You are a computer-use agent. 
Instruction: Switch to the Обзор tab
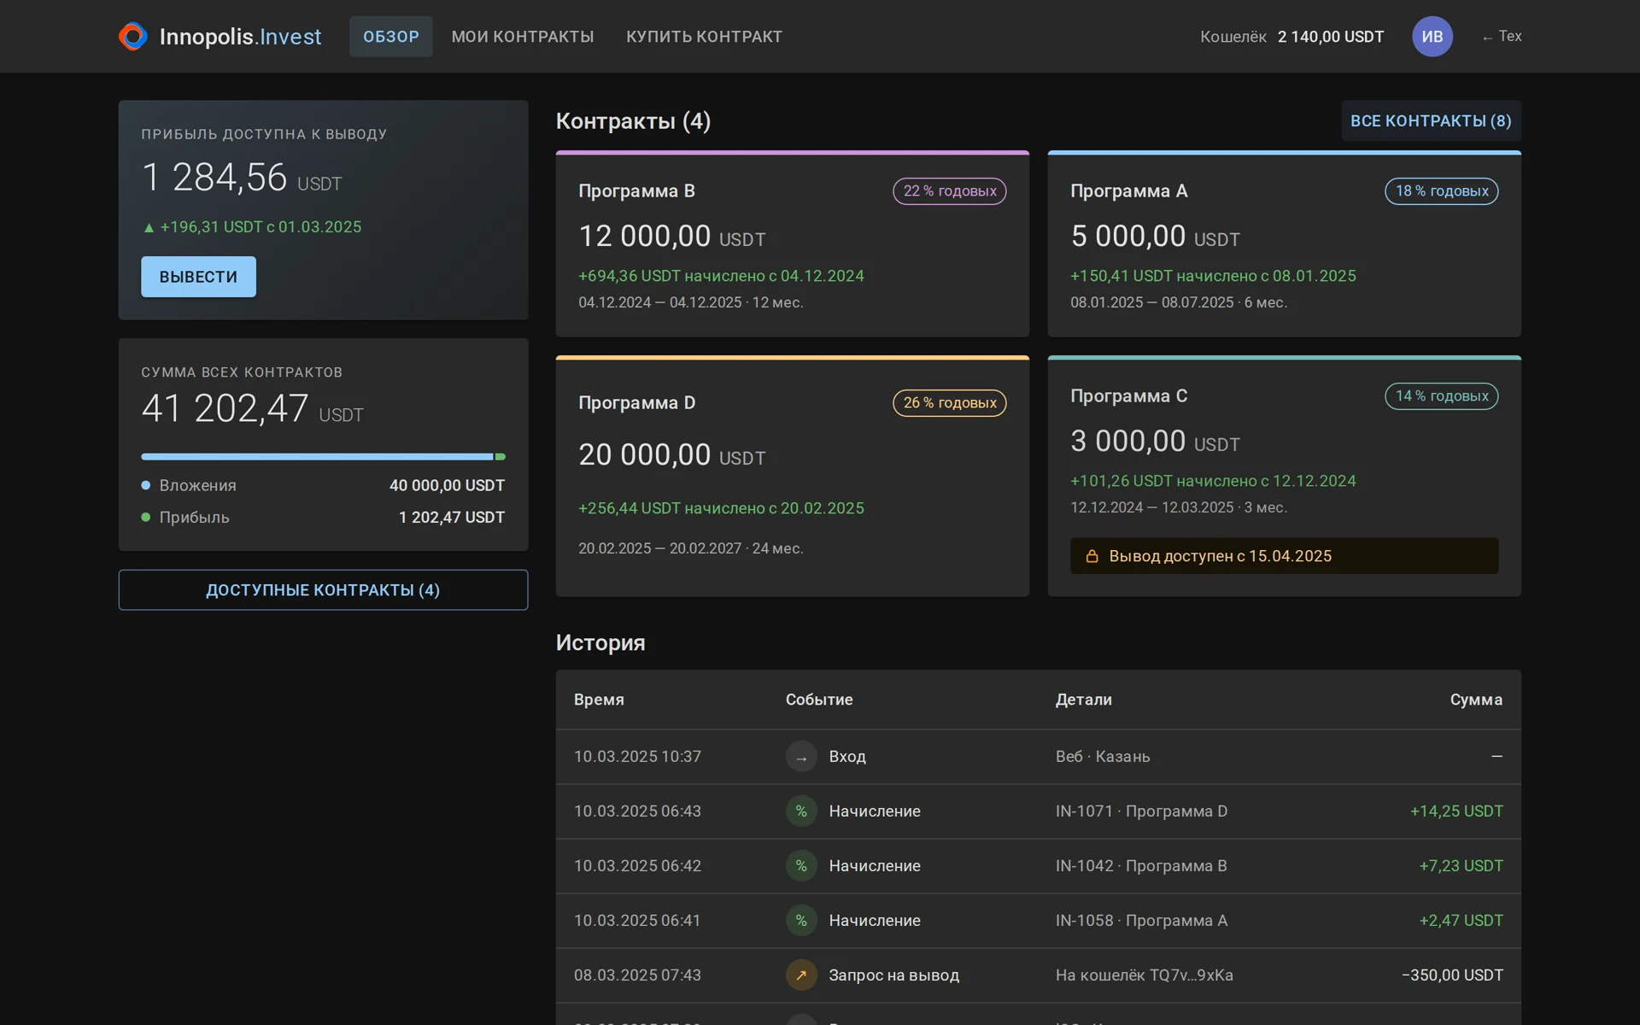tap(390, 37)
